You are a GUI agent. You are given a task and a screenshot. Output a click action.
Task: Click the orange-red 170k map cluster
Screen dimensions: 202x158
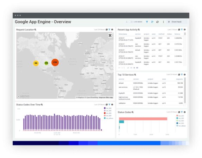click(x=55, y=62)
